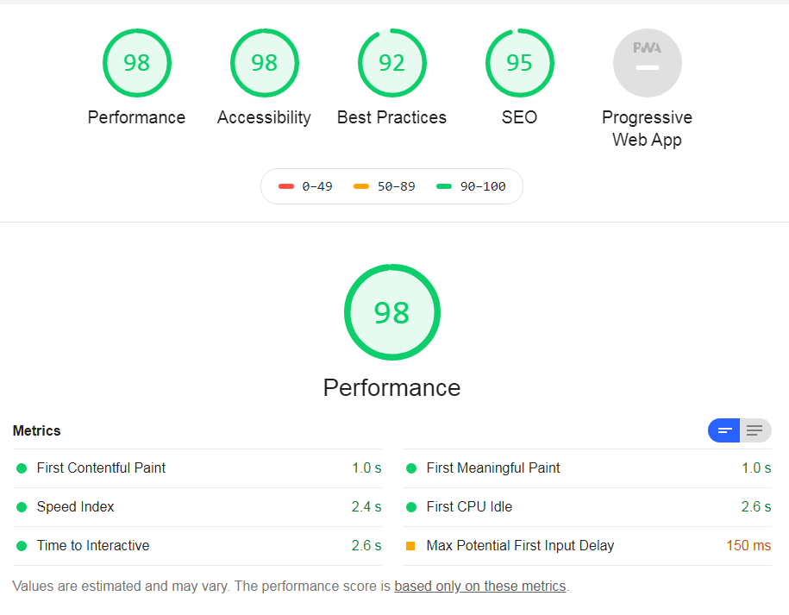Click the green dot beside First Contentful Paint

coord(22,468)
